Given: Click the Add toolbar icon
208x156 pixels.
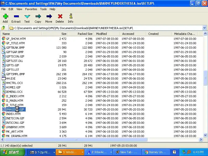Looking at the screenshot, I should (5, 16).
